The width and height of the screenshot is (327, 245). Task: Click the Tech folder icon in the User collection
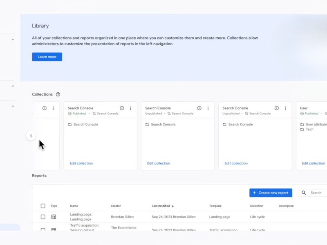[x=302, y=129]
